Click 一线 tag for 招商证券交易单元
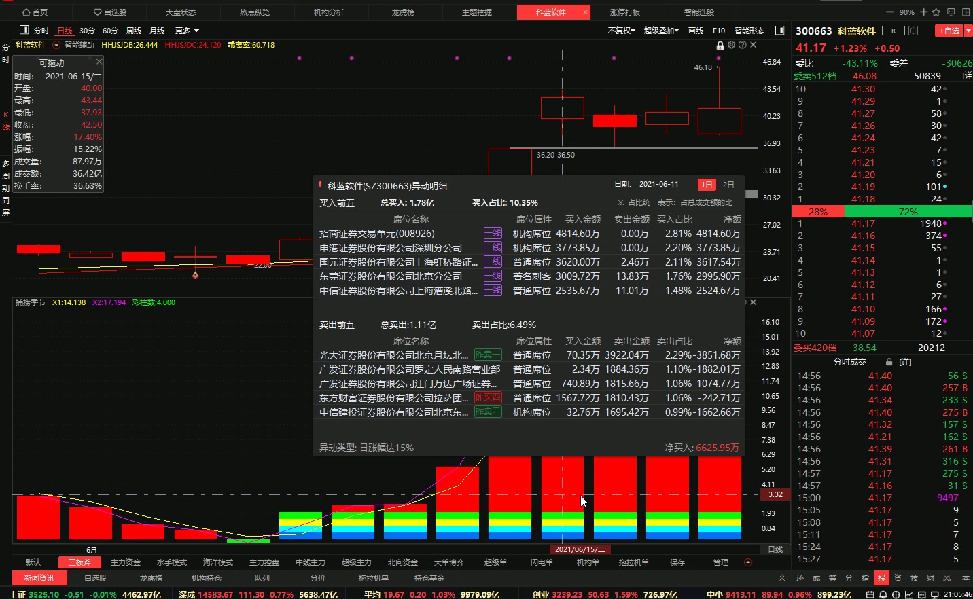Screen dimensions: 973x599 (x=493, y=233)
